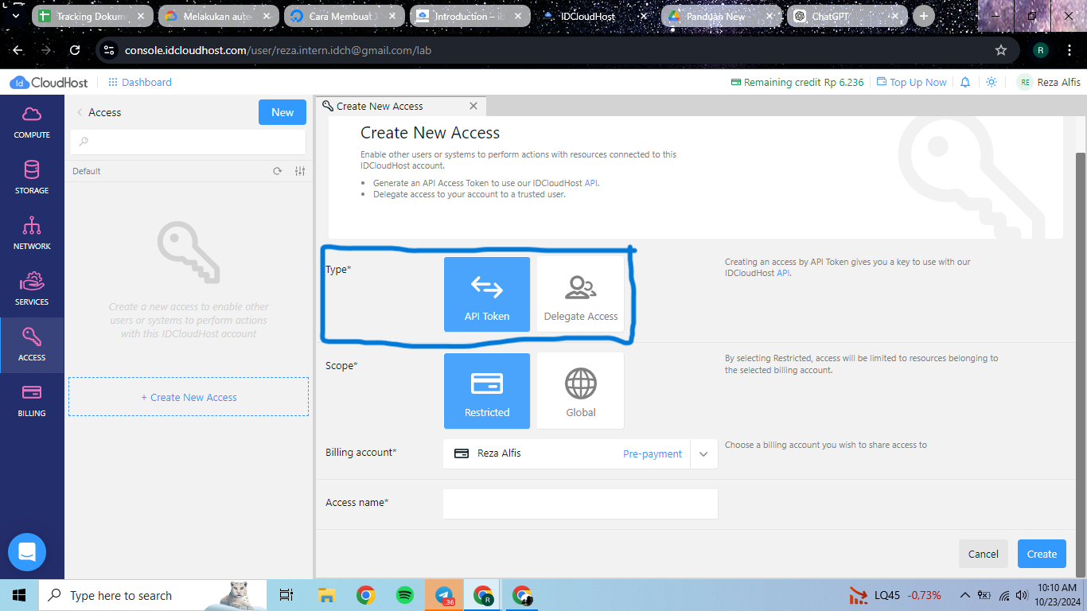Open the Windows Start menu
The image size is (1087, 611).
point(19,595)
